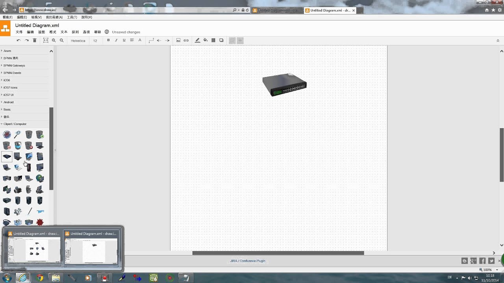Screen dimensions: 504x283
Task: Choose the connector waypoint style icon
Action: click(151, 40)
